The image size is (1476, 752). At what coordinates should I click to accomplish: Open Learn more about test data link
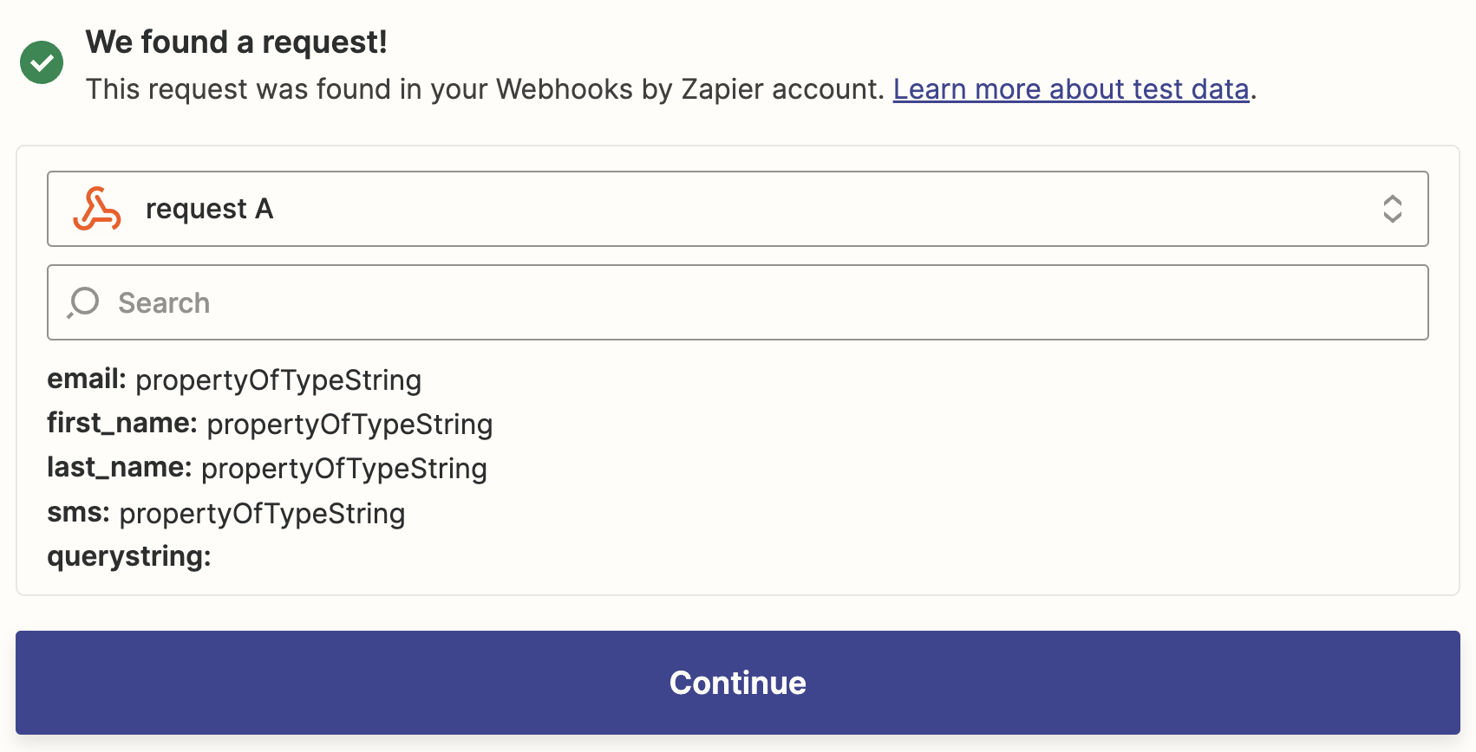(1071, 89)
